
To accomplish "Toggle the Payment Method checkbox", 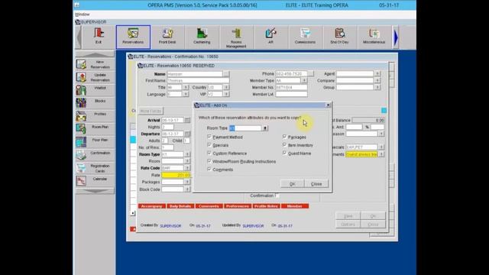I will pyautogui.click(x=209, y=137).
